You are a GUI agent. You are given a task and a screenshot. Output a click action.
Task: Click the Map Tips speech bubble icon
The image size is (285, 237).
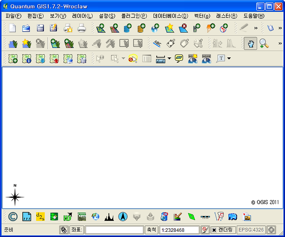179,58
